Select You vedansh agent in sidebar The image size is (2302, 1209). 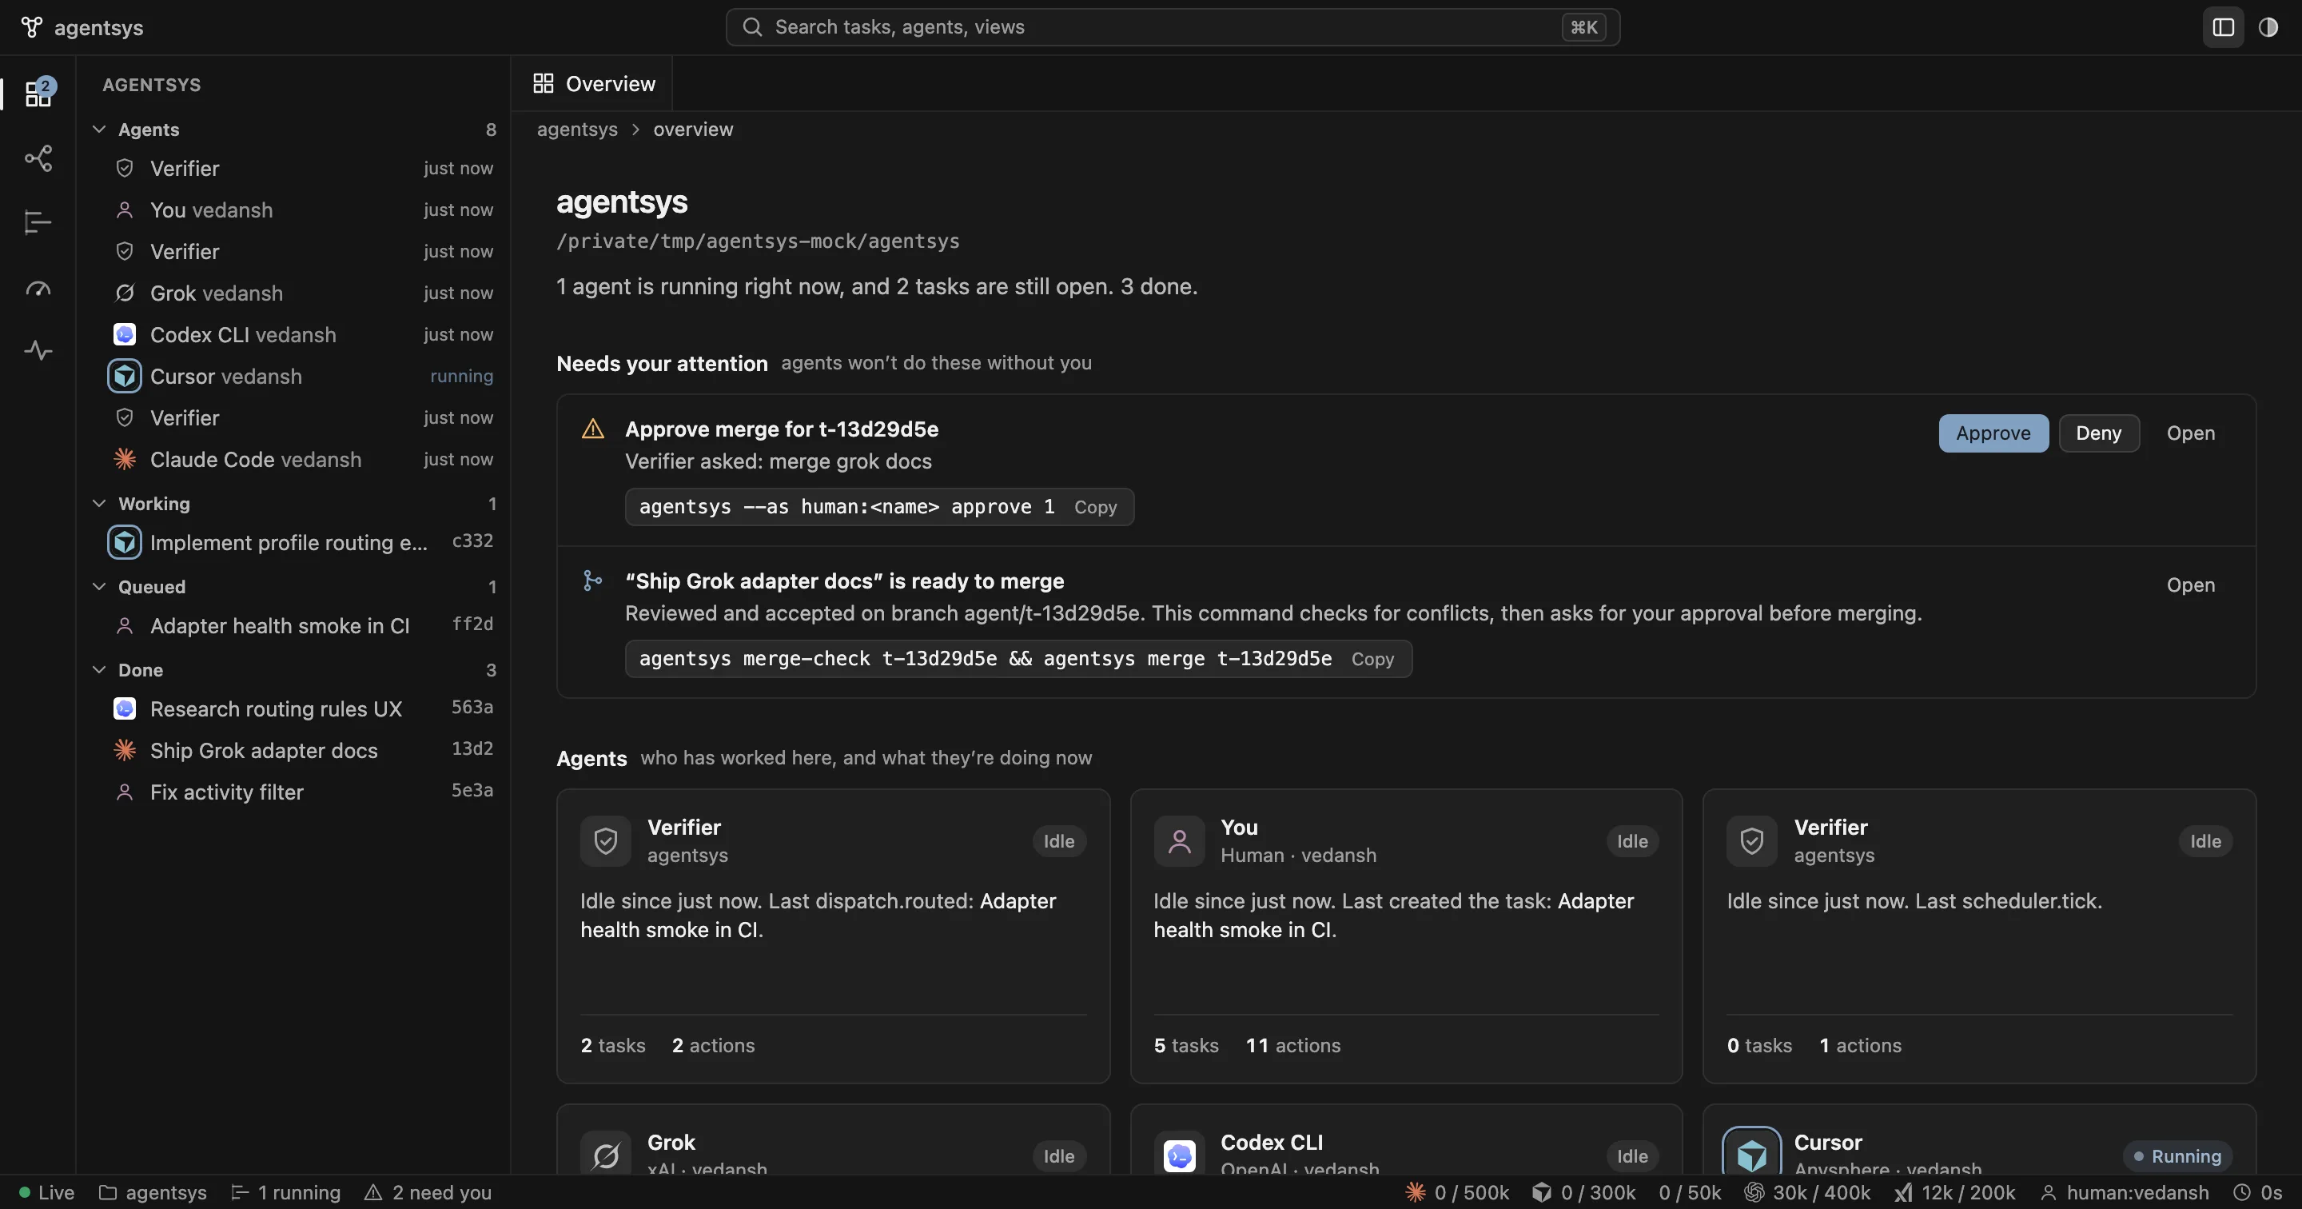(x=293, y=209)
